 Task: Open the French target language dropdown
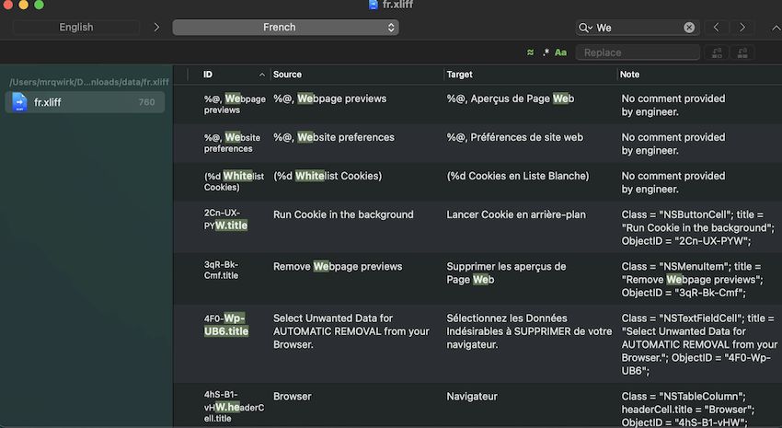pos(285,28)
